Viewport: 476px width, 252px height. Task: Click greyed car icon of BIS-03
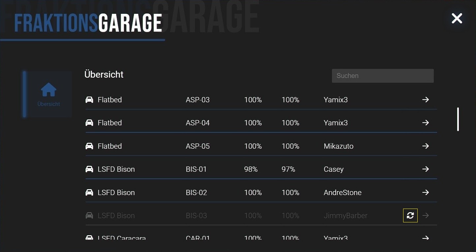pyautogui.click(x=89, y=215)
